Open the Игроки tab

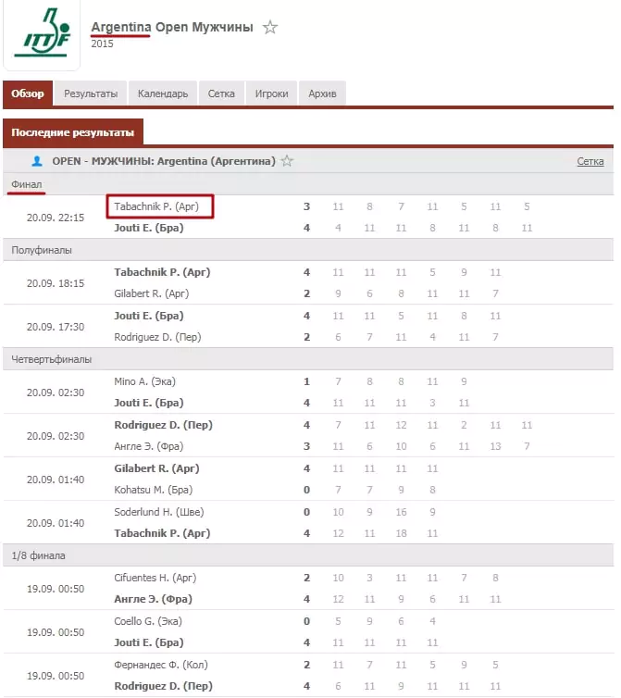[271, 93]
